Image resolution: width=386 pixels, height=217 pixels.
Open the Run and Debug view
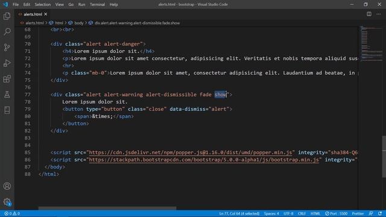[x=7, y=63]
